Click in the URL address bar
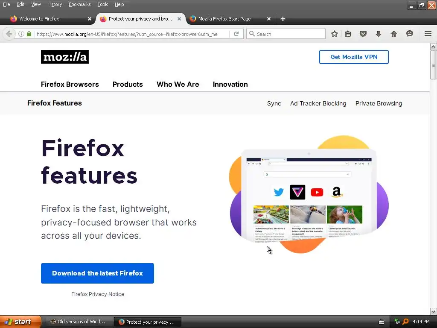 127,34
